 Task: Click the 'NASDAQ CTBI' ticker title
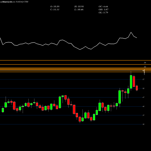click(22, 2)
